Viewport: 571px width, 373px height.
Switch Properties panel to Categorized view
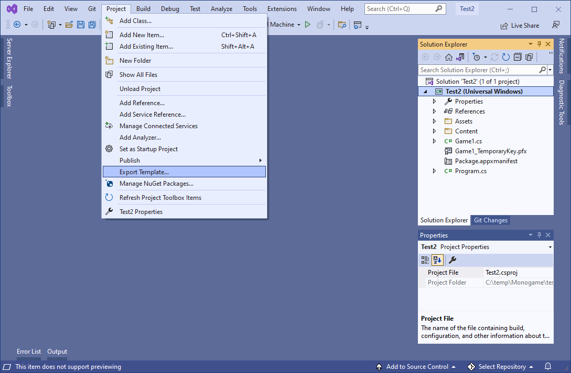click(425, 260)
